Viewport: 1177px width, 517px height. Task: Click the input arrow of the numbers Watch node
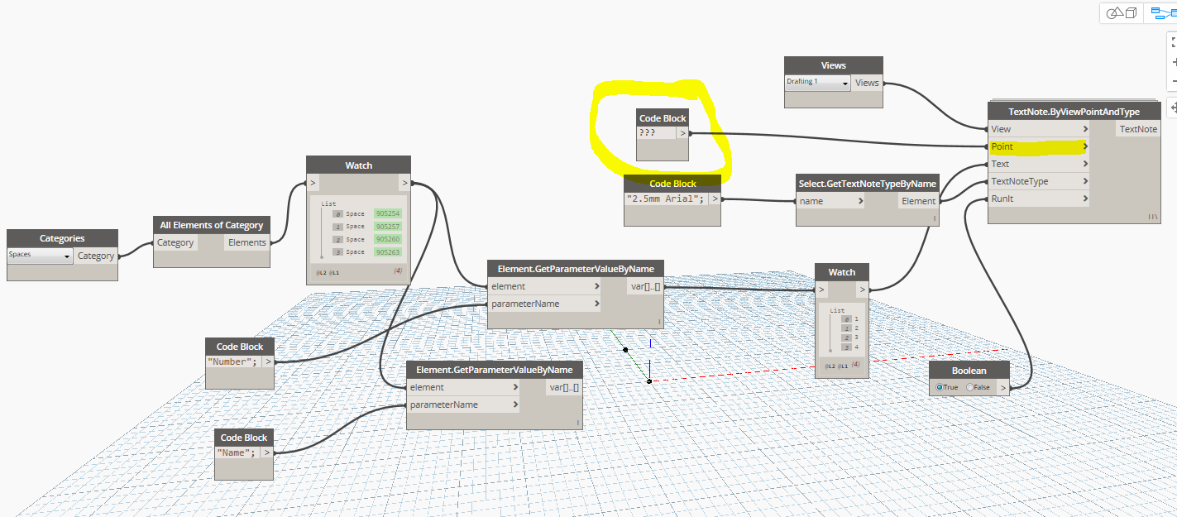tap(821, 290)
